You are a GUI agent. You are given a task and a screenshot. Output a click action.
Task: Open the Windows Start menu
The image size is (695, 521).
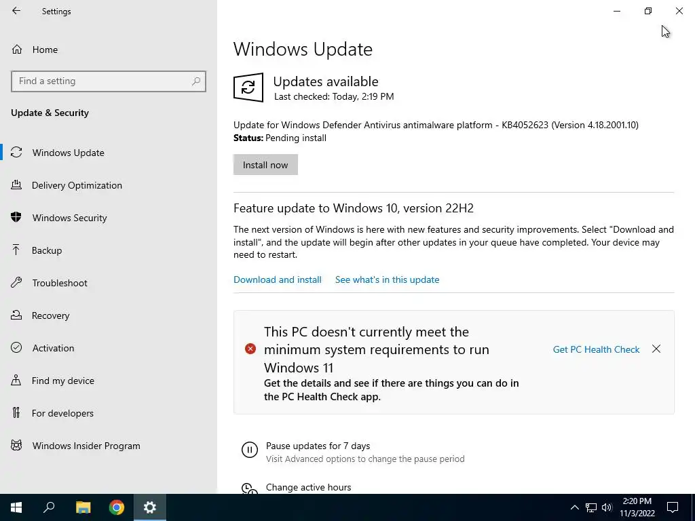point(16,507)
